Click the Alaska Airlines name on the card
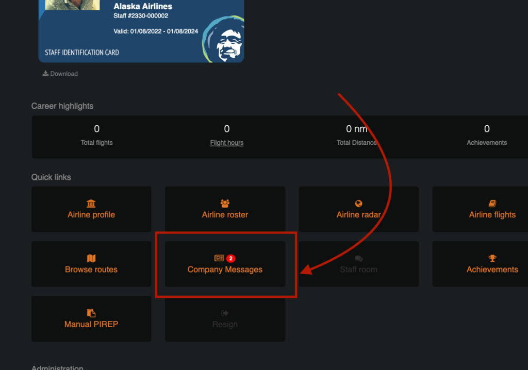Screen dimensions: 528x370 [143, 6]
